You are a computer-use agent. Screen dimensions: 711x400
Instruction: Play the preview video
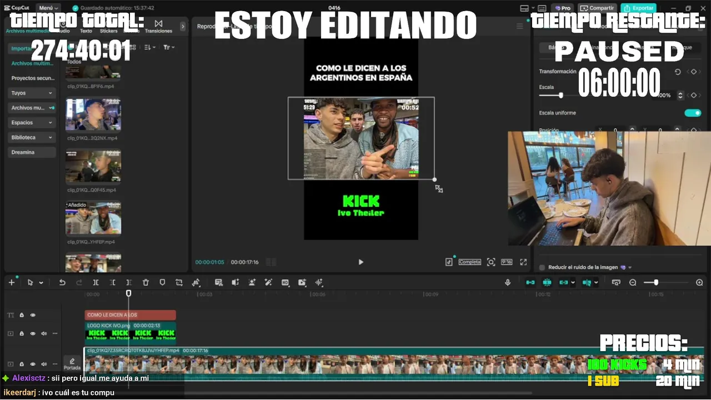click(360, 262)
